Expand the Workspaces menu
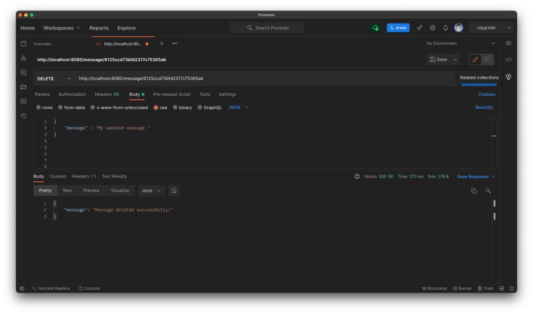 (x=62, y=28)
